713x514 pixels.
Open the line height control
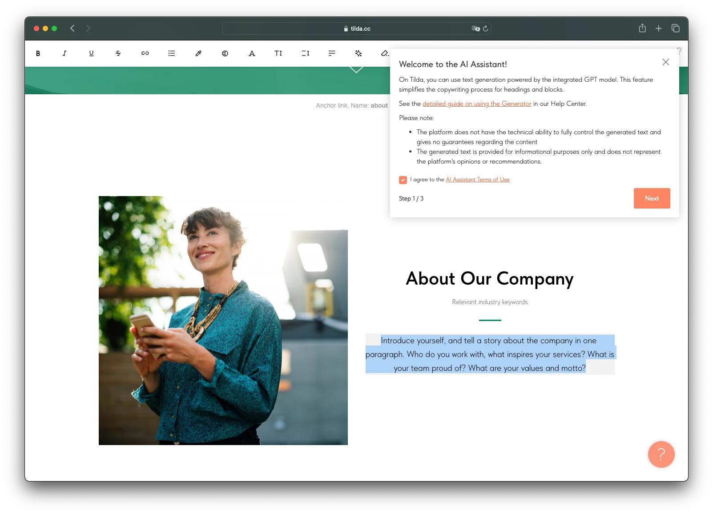coord(305,53)
